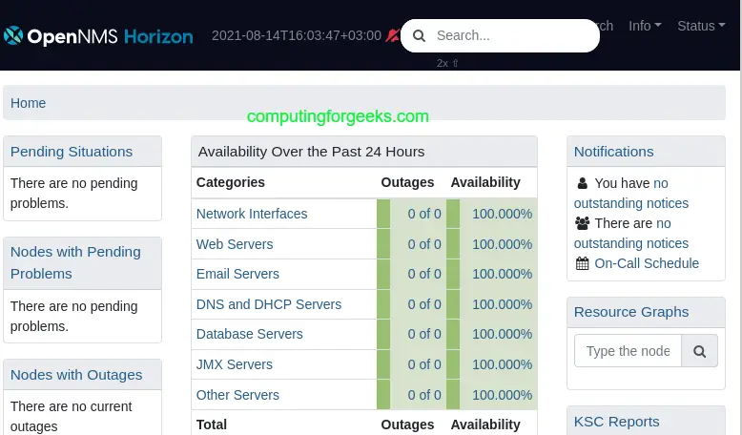Viewport: 742px width, 435px height.
Task: Click Network Interfaces outages '0 of 0'
Action: [424, 214]
